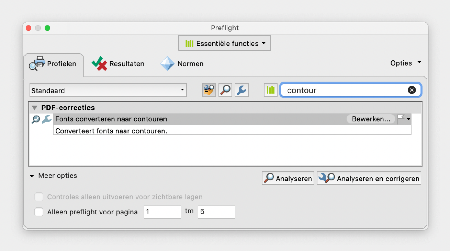Open the Opties menu
This screenshot has width=450, height=251.
click(405, 63)
